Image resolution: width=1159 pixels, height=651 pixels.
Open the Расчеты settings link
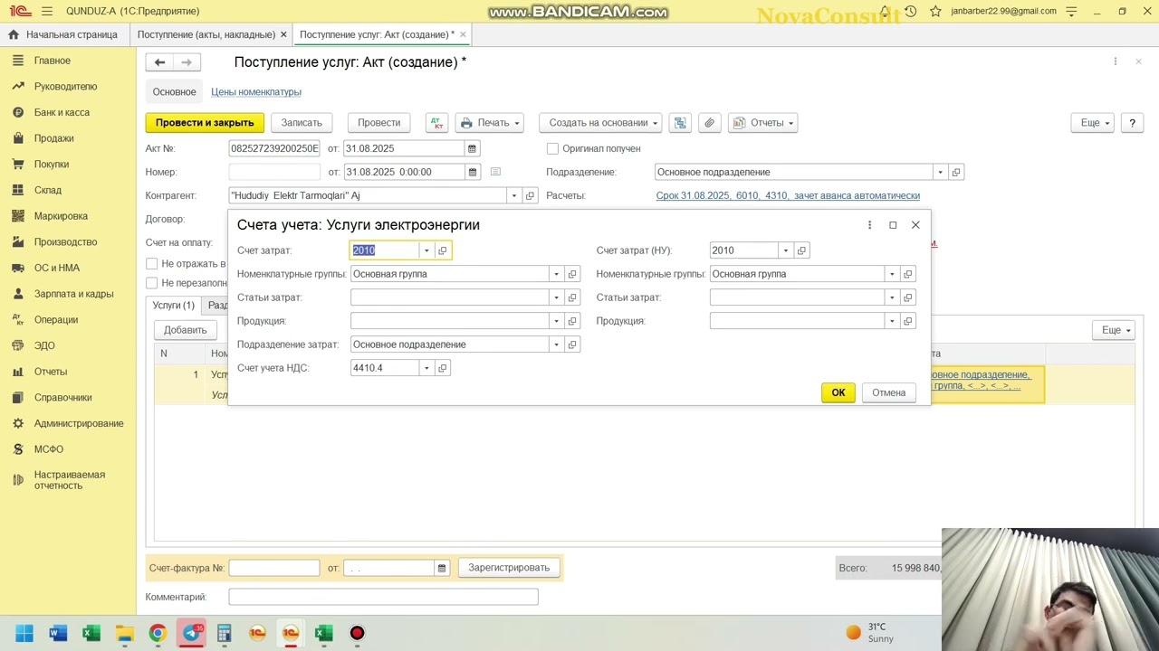[x=788, y=195]
